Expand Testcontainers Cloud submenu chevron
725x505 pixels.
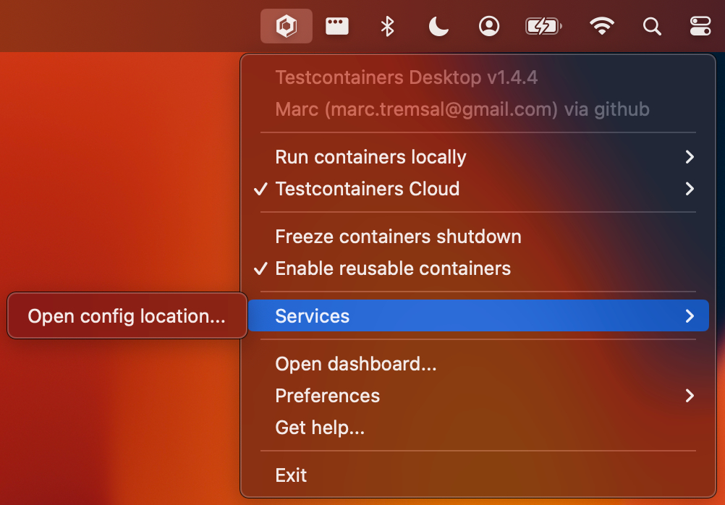690,189
